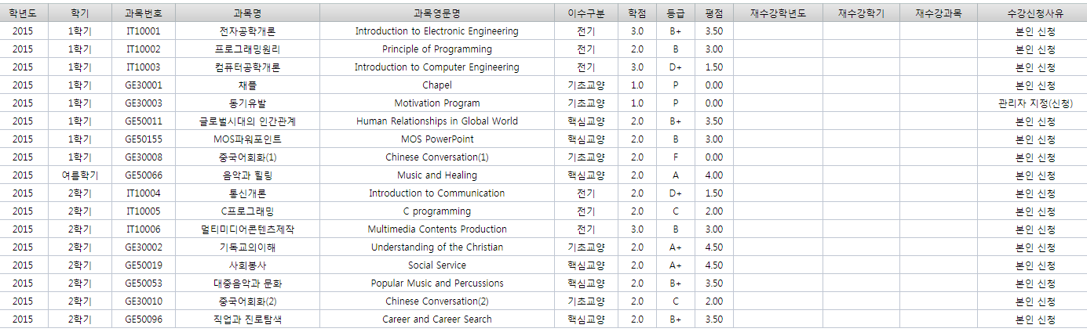Select the 여름학기 semester cell
Image resolution: width=1087 pixels, height=332 pixels.
(x=79, y=175)
